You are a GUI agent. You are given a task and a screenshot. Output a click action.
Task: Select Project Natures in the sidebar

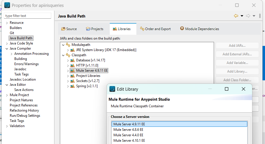tap(21, 100)
